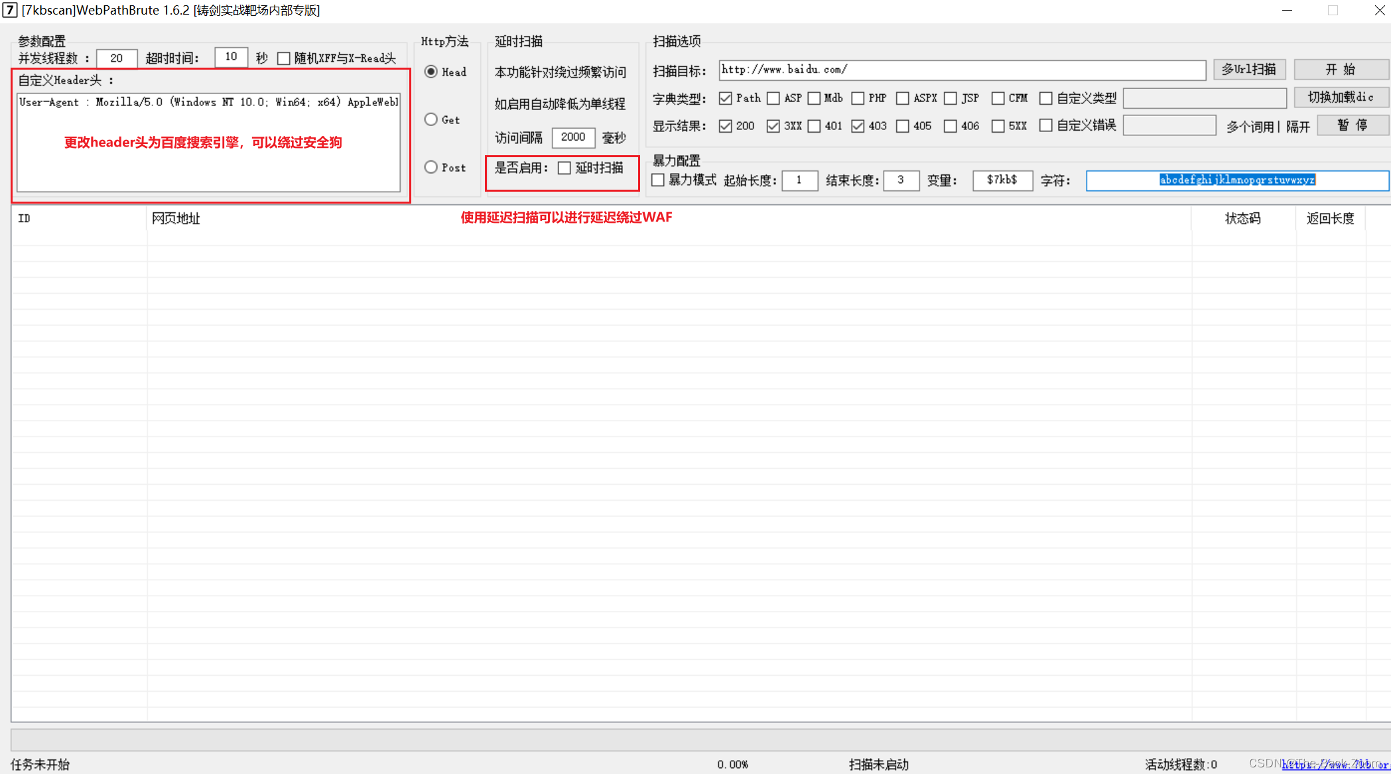This screenshot has height=774, width=1391.
Task: Click the ID column header
Action: 79,218
